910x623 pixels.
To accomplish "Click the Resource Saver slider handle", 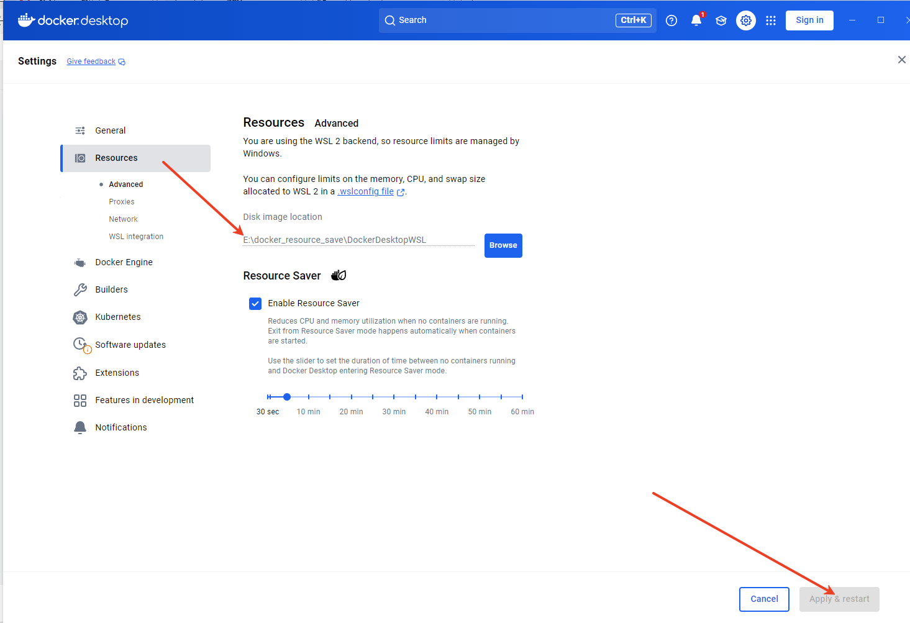I will [x=287, y=397].
